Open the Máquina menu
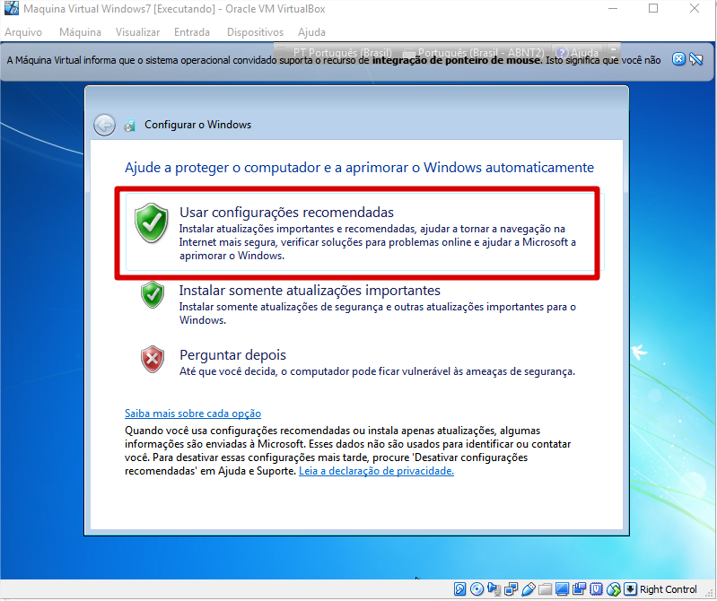This screenshot has width=717, height=601. click(x=80, y=32)
